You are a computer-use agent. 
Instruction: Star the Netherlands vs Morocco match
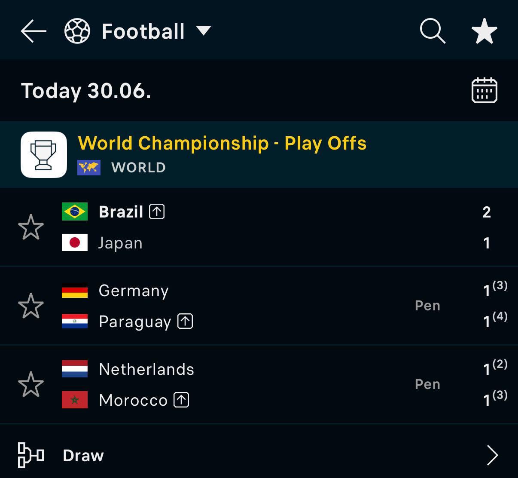pyautogui.click(x=31, y=384)
